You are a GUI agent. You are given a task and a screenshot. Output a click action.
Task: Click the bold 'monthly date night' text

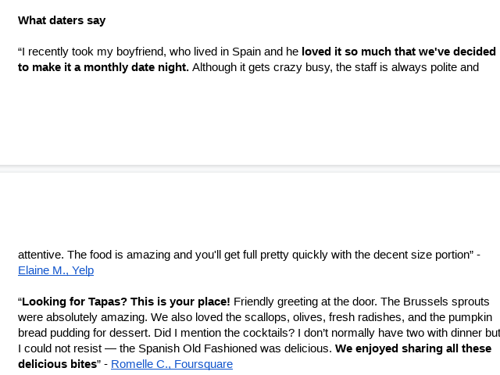click(x=136, y=67)
